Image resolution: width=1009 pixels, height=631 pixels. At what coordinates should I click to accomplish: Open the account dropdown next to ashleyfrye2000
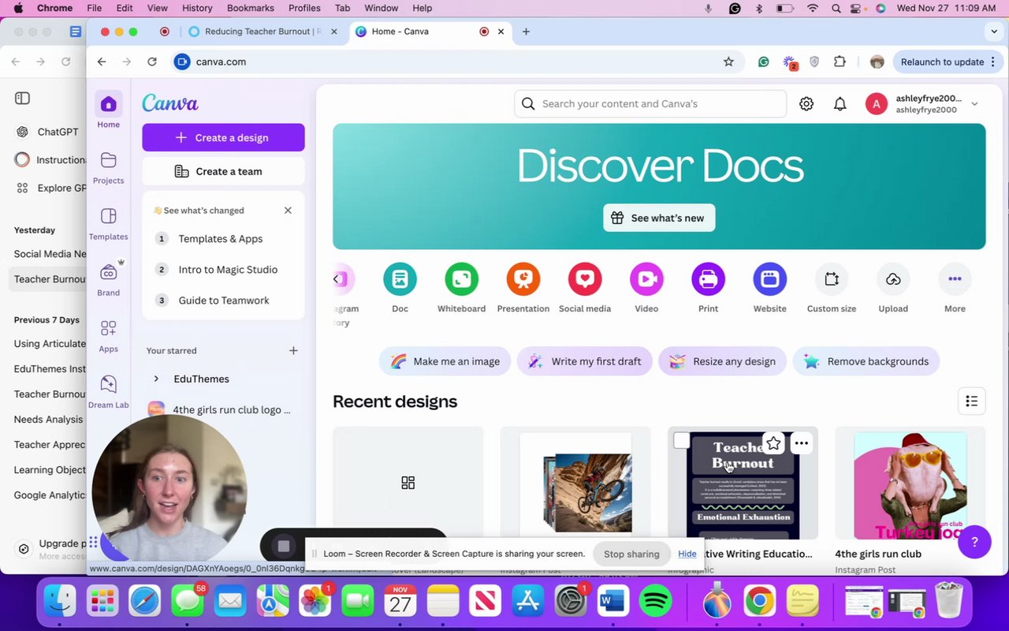click(x=975, y=104)
